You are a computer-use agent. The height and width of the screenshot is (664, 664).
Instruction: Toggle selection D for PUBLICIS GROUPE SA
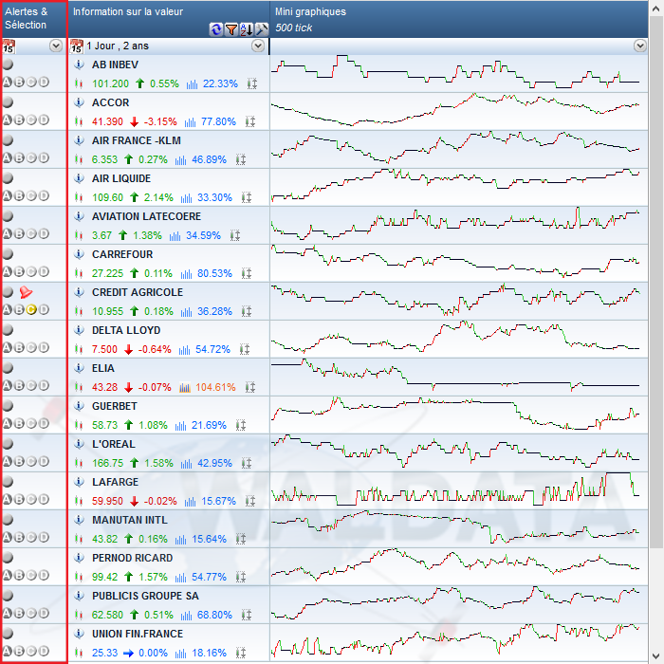pyautogui.click(x=44, y=613)
